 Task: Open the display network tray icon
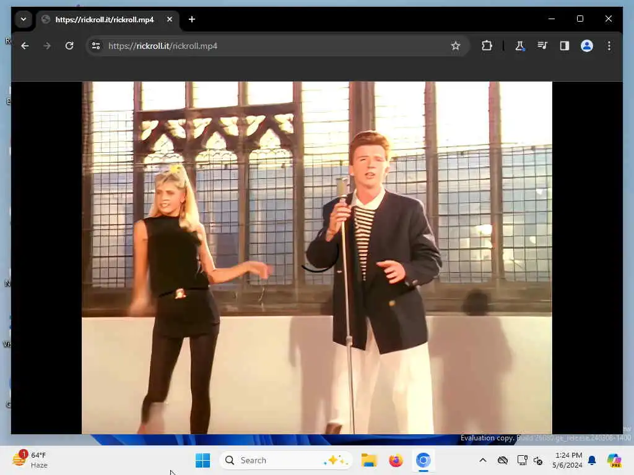tap(523, 460)
